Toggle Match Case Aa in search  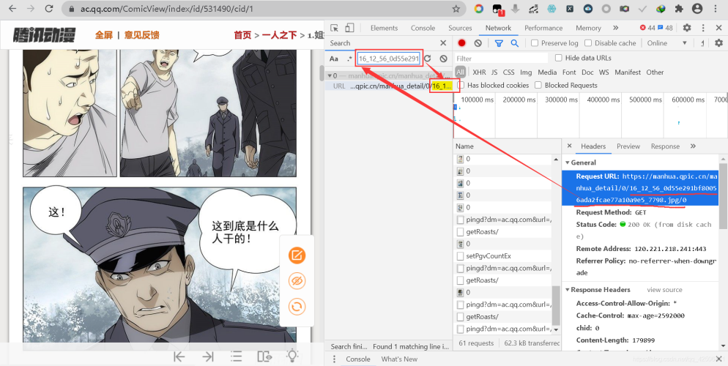[334, 59]
